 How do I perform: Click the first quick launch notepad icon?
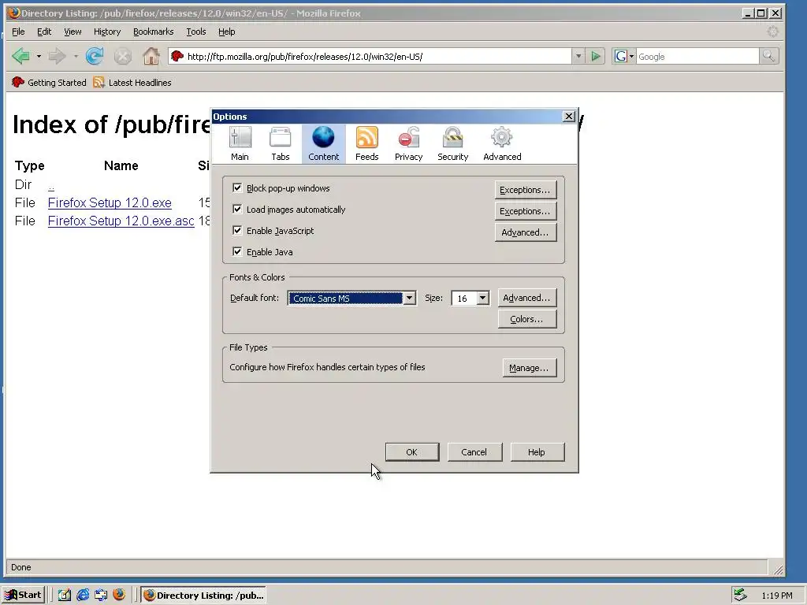65,595
